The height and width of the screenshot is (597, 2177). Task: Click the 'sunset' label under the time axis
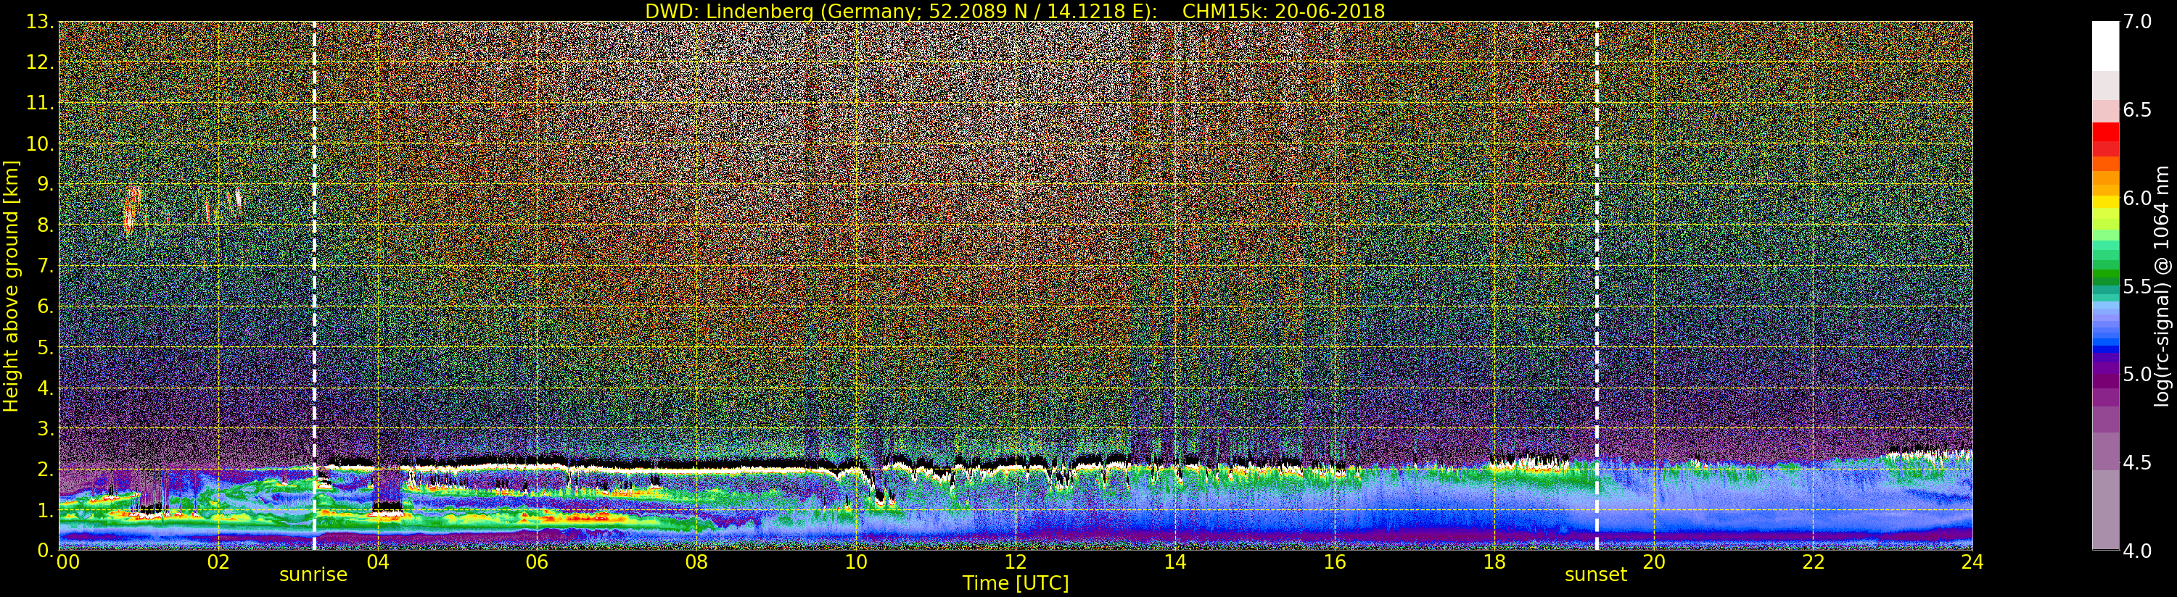click(1595, 575)
